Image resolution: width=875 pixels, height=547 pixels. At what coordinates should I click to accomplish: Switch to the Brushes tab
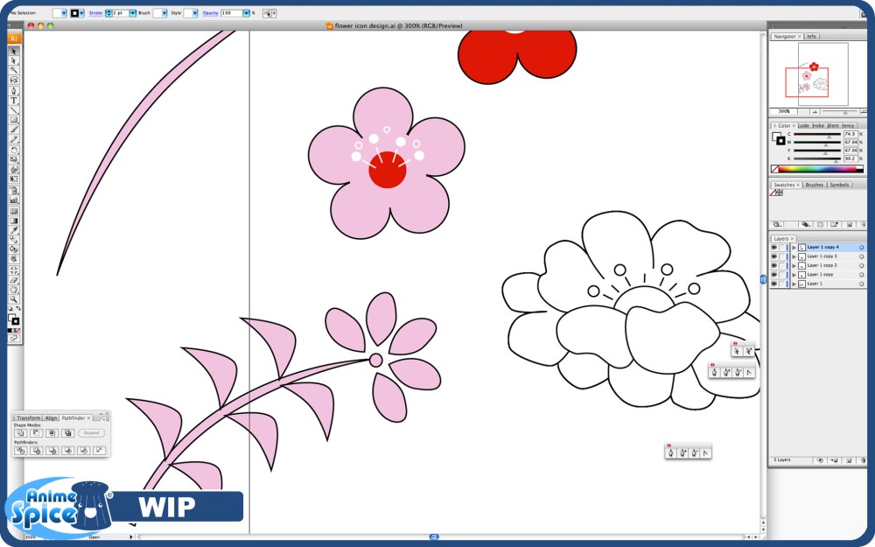click(815, 185)
